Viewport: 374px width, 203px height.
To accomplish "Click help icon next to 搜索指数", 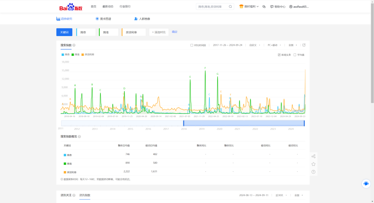I will 74,45.
